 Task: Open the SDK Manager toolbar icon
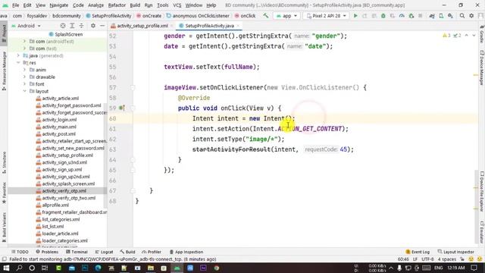450,15
